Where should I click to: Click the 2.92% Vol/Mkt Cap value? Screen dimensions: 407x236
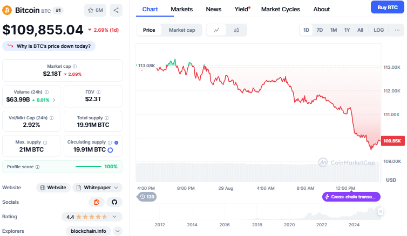point(31,125)
